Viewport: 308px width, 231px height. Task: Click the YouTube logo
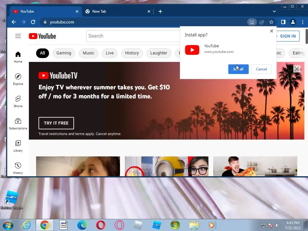tap(42, 36)
